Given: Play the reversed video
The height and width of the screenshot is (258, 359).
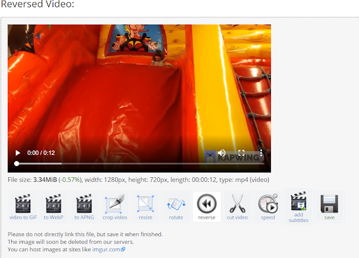Looking at the screenshot, I should 17,153.
